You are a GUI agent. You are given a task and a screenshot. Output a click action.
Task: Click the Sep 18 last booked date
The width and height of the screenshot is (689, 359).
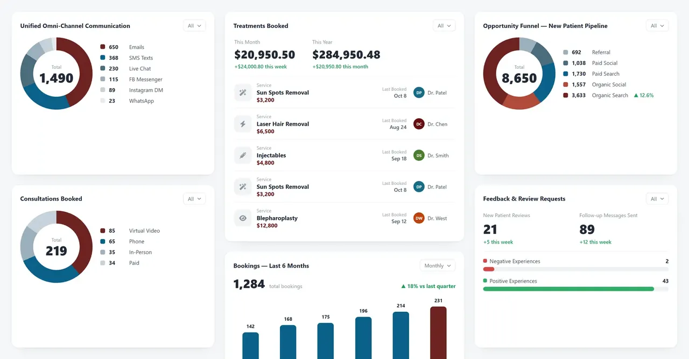399,159
